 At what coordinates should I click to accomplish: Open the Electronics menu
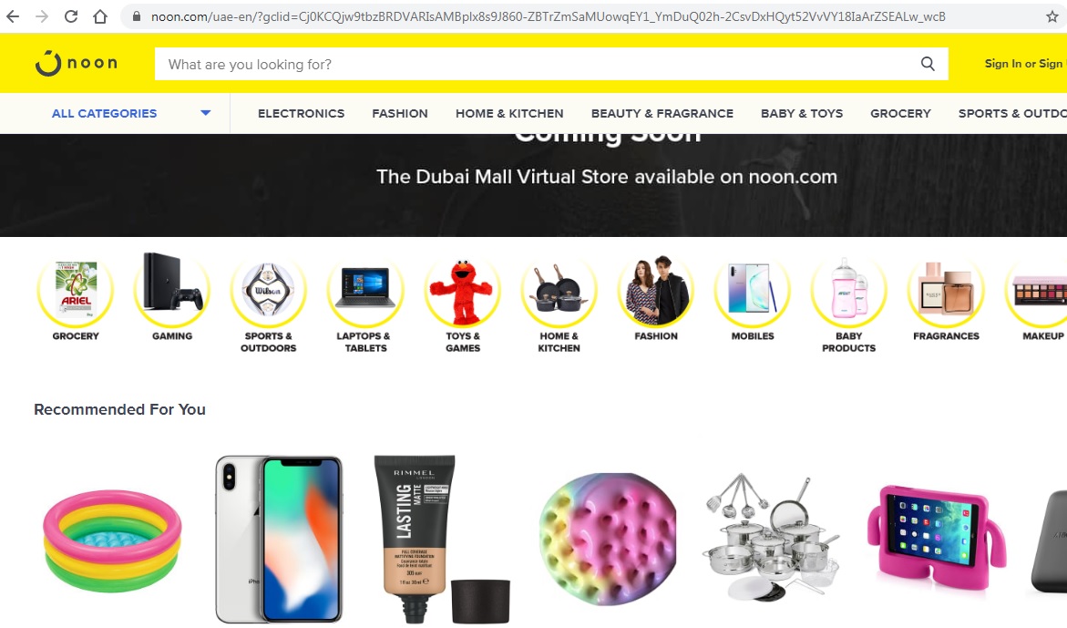tap(301, 114)
